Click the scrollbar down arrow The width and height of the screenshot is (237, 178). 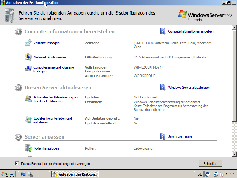pyautogui.click(x=234, y=154)
